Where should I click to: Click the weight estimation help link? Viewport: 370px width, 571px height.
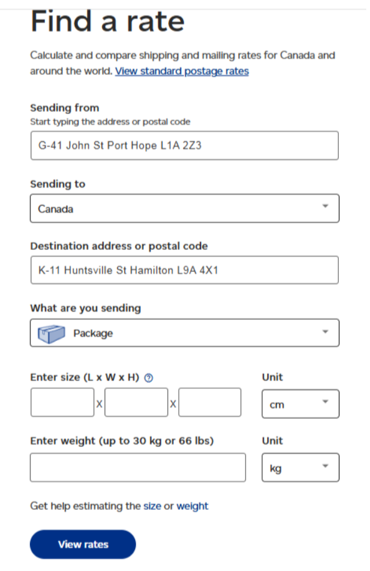coord(192,506)
